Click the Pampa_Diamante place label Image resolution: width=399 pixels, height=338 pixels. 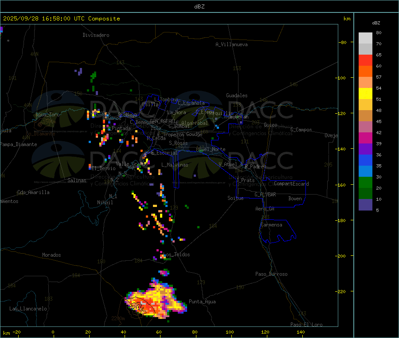(x=19, y=144)
